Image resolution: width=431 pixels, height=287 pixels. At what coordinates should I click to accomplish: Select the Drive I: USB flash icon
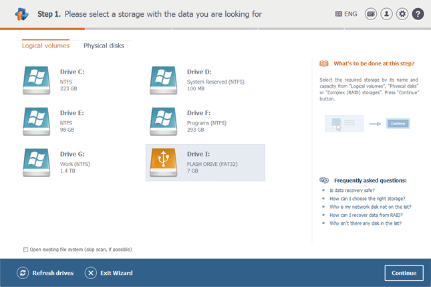[x=164, y=163]
